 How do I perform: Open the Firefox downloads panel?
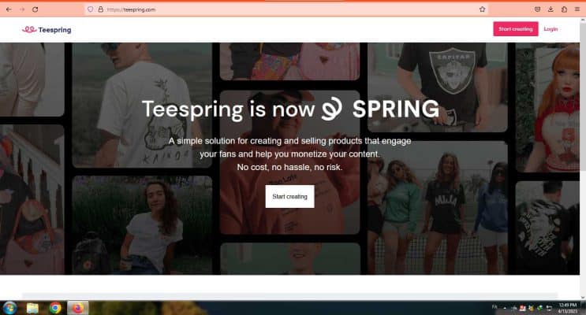tap(551, 9)
